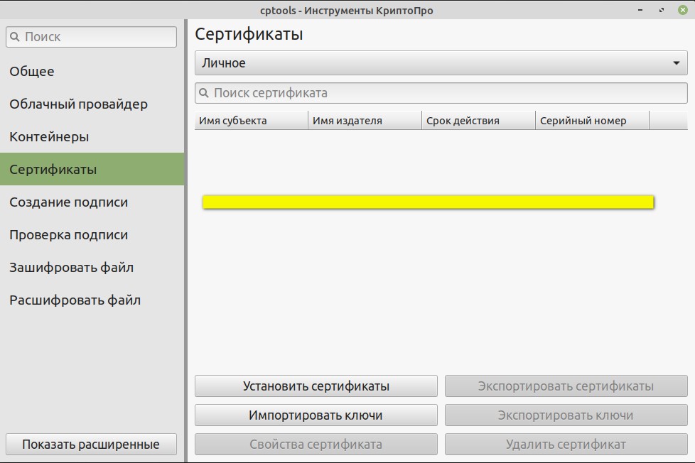695x463 pixels.
Task: Open the Проверка подписи section
Action: coord(92,235)
